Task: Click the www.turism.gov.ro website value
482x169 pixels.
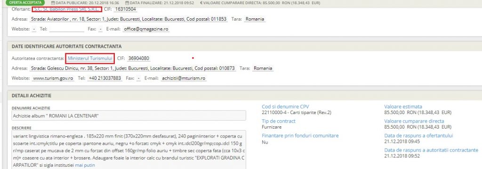Action: [x=53, y=78]
